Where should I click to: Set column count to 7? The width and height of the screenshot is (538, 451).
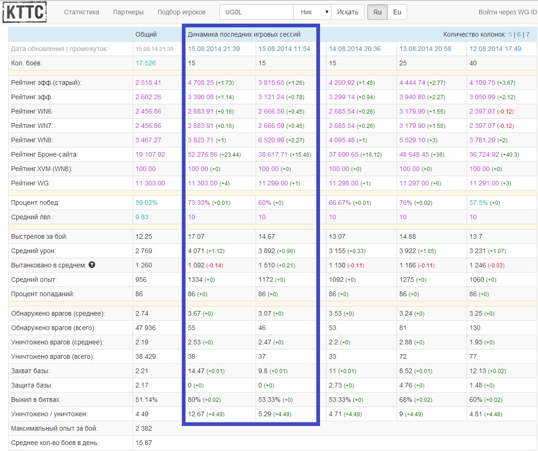(527, 34)
